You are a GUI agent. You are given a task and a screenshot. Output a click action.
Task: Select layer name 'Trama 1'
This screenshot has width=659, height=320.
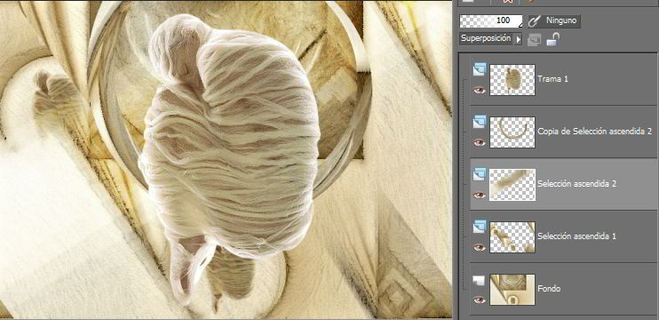coord(552,78)
